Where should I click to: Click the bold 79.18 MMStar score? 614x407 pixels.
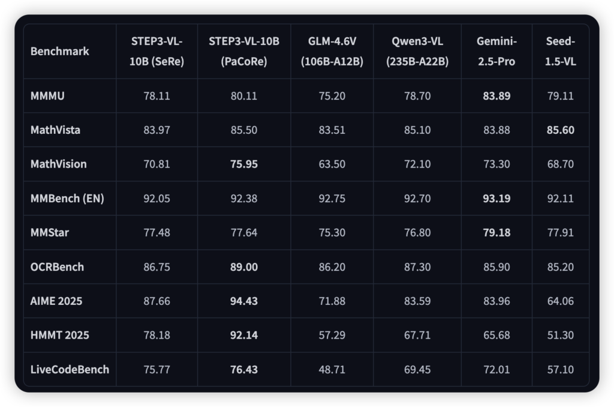(496, 232)
